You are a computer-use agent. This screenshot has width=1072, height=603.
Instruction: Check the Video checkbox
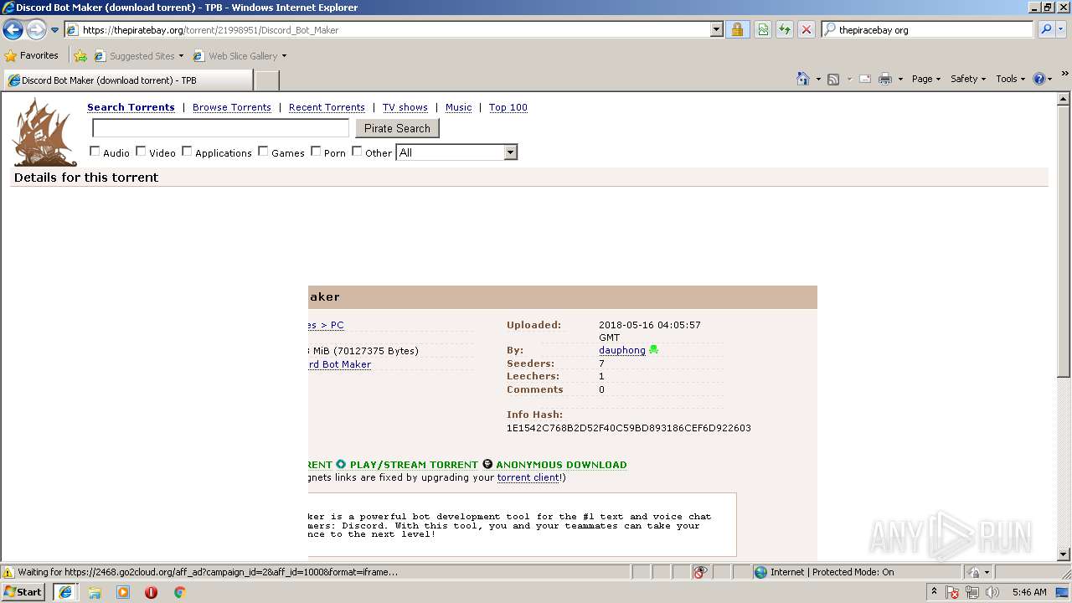point(141,152)
